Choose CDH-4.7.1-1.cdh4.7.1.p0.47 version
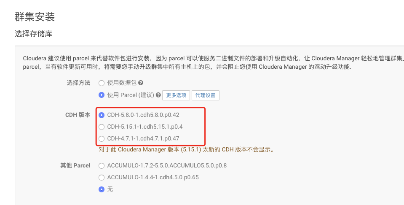 pyautogui.click(x=102, y=139)
